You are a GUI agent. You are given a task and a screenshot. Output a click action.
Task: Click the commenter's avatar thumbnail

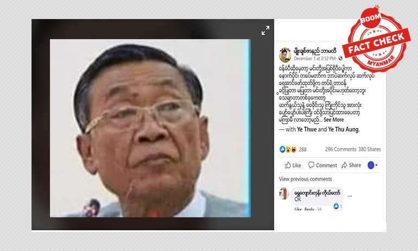(284, 193)
